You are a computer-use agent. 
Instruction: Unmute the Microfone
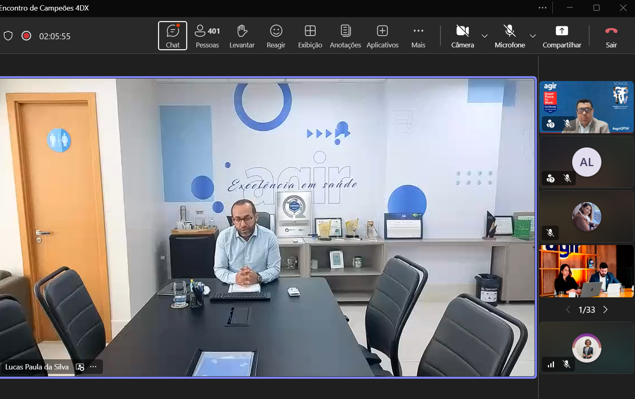click(x=510, y=36)
